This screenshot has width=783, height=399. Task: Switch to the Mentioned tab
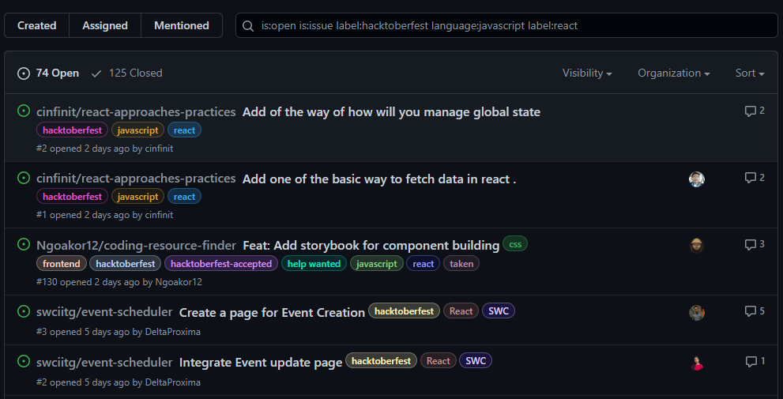(182, 25)
